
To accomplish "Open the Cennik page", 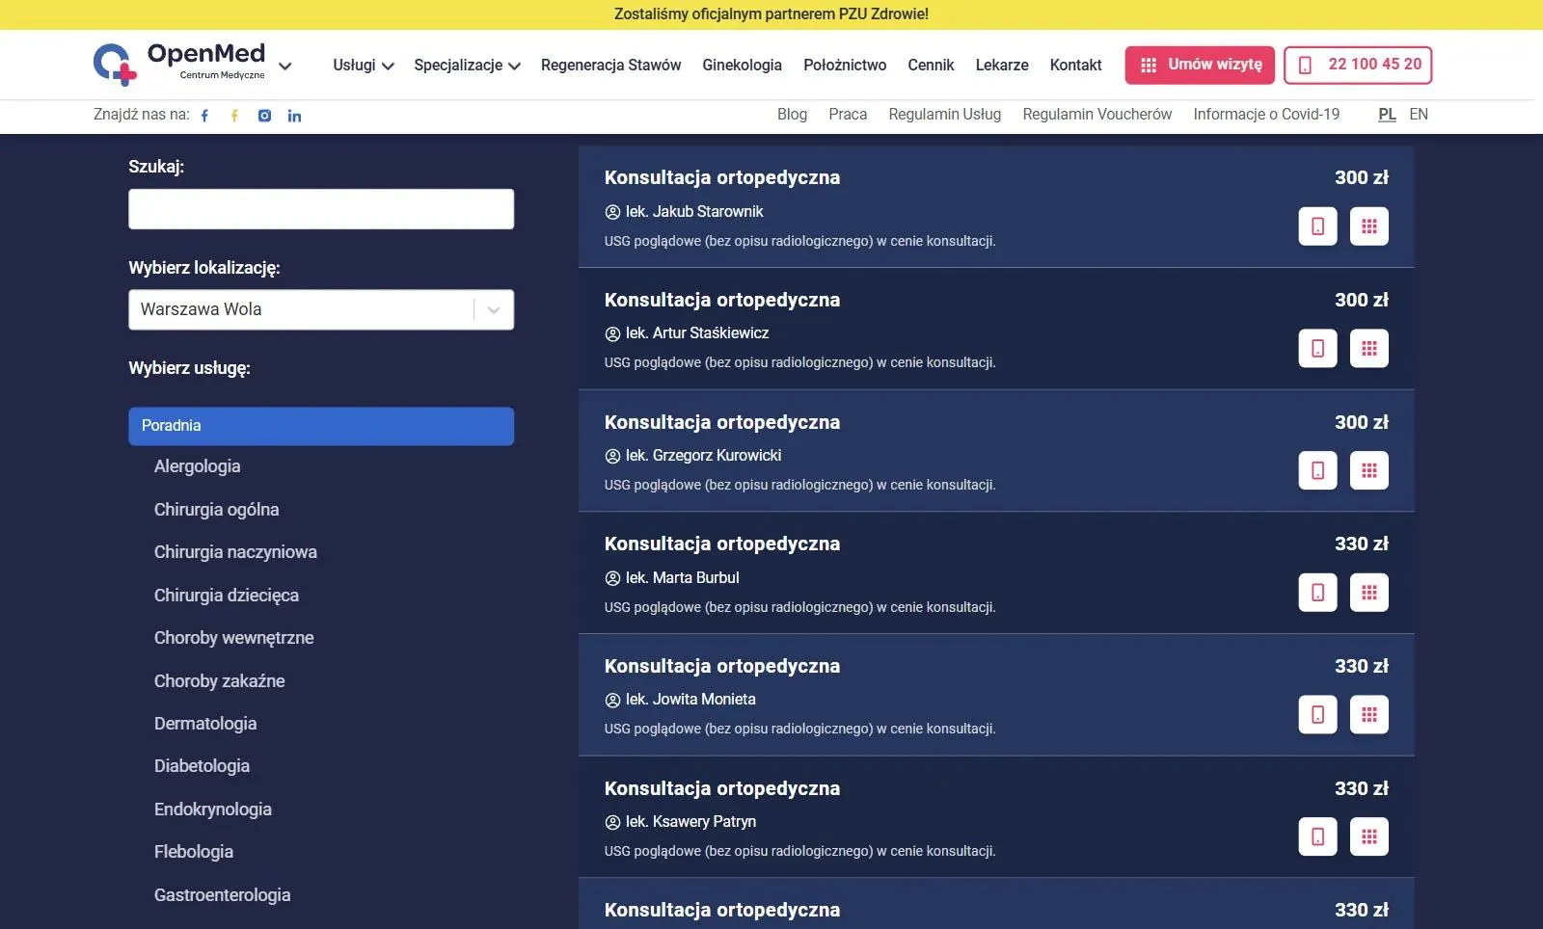I will 931,66.
